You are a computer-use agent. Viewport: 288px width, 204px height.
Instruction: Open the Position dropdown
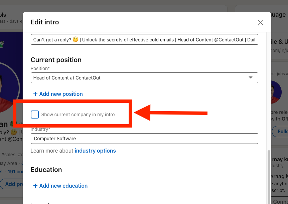(144, 78)
